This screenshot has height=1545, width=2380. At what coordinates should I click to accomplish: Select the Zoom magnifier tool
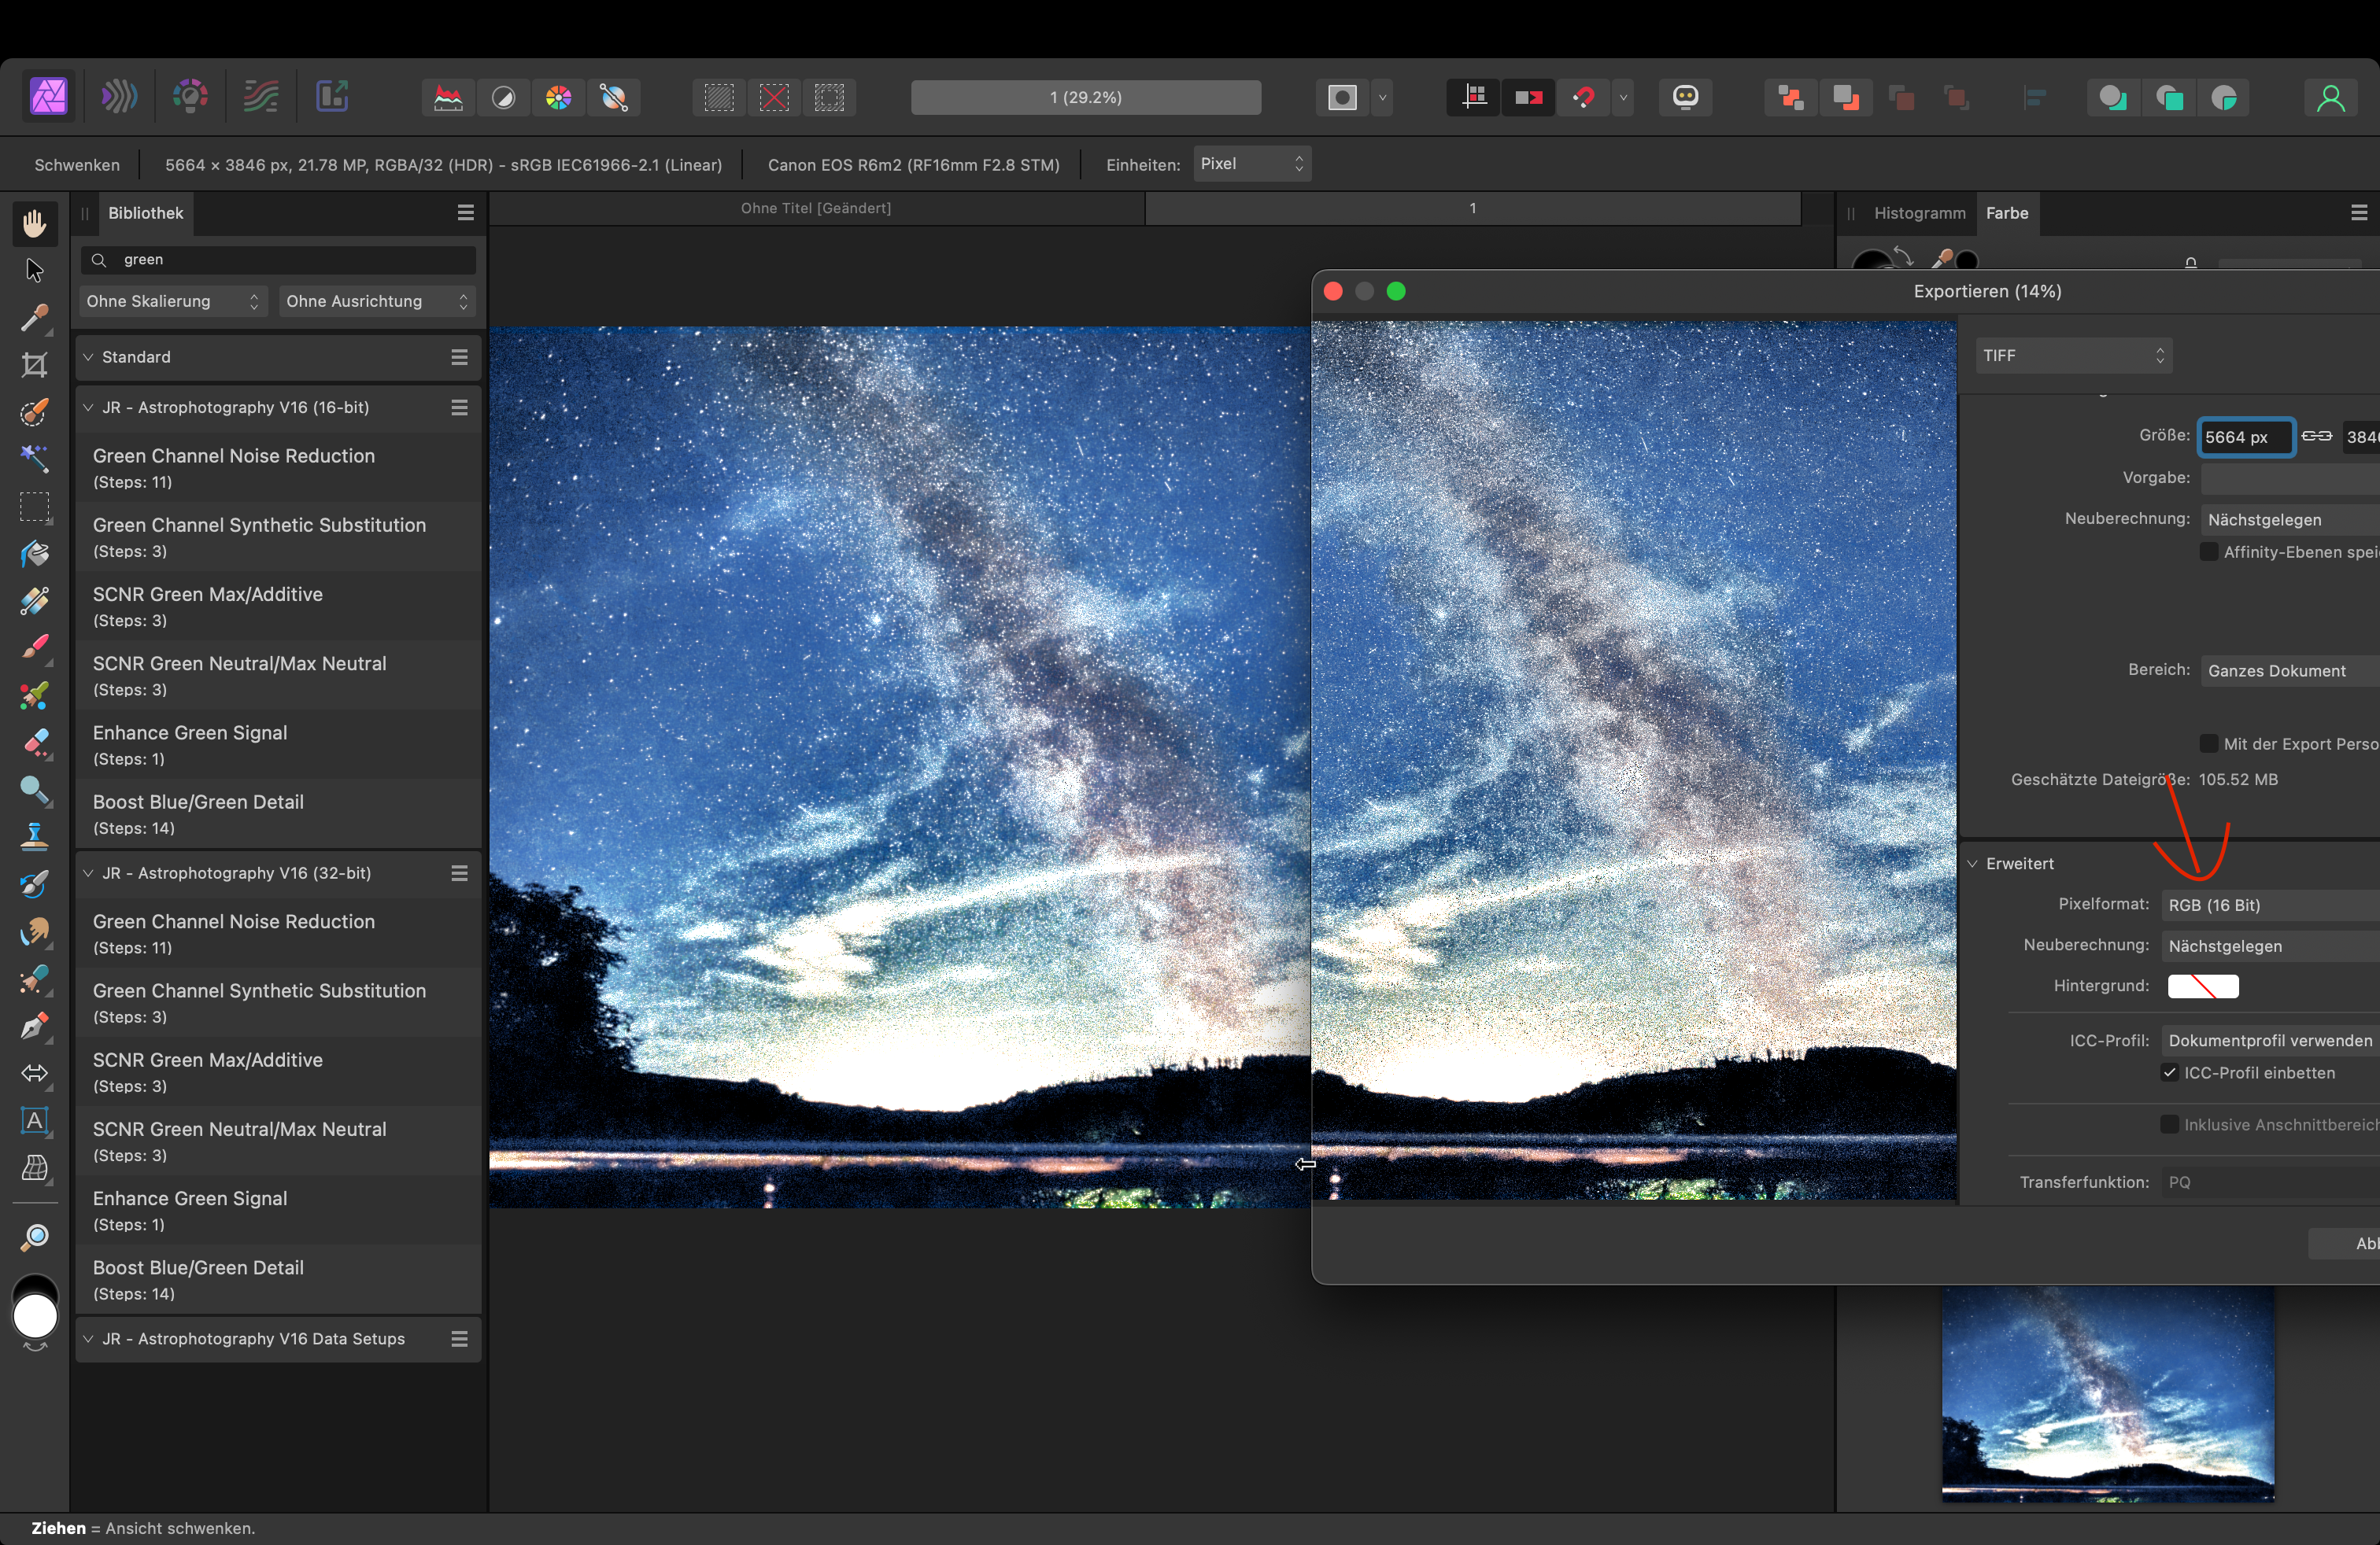(35, 1238)
